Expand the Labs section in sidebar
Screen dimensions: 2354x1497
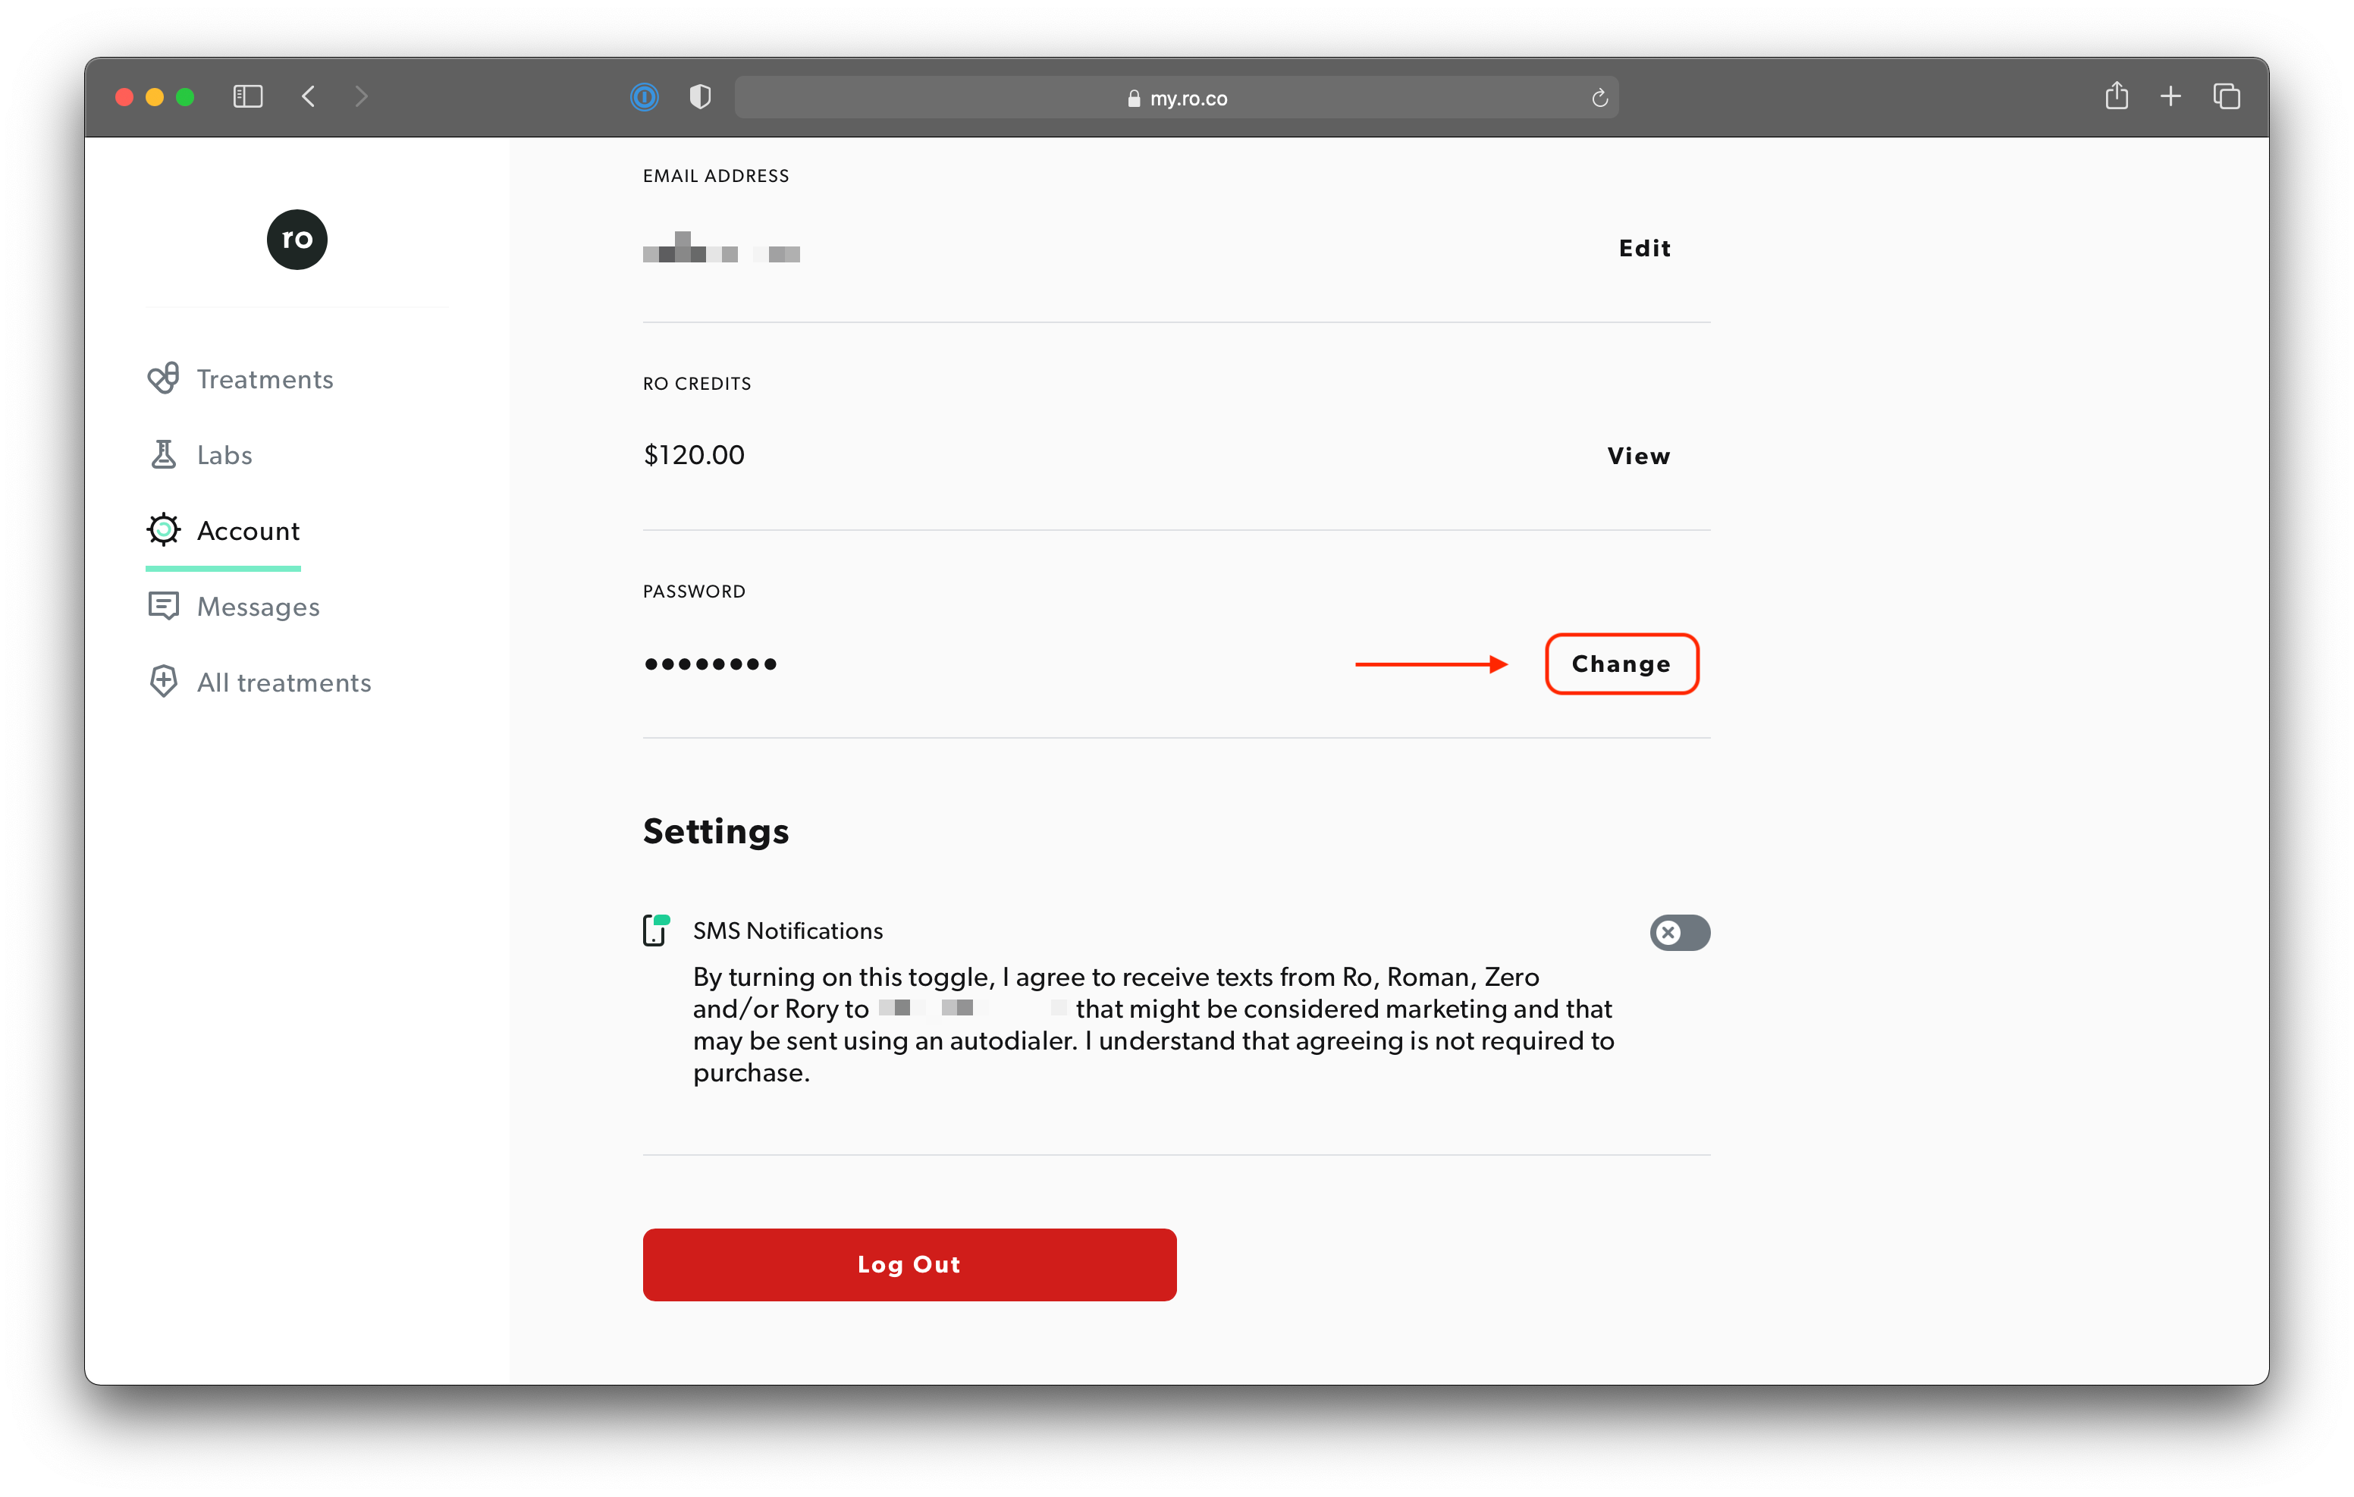point(223,453)
